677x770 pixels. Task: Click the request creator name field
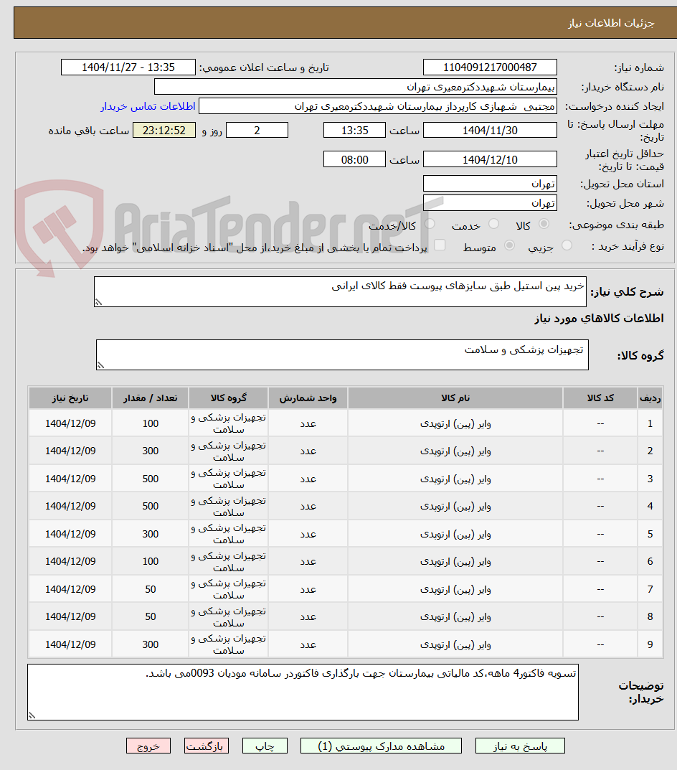coord(378,106)
